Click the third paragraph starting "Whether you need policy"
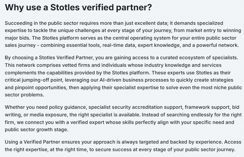This screenshot has width=244, height=157. pyautogui.click(x=122, y=118)
